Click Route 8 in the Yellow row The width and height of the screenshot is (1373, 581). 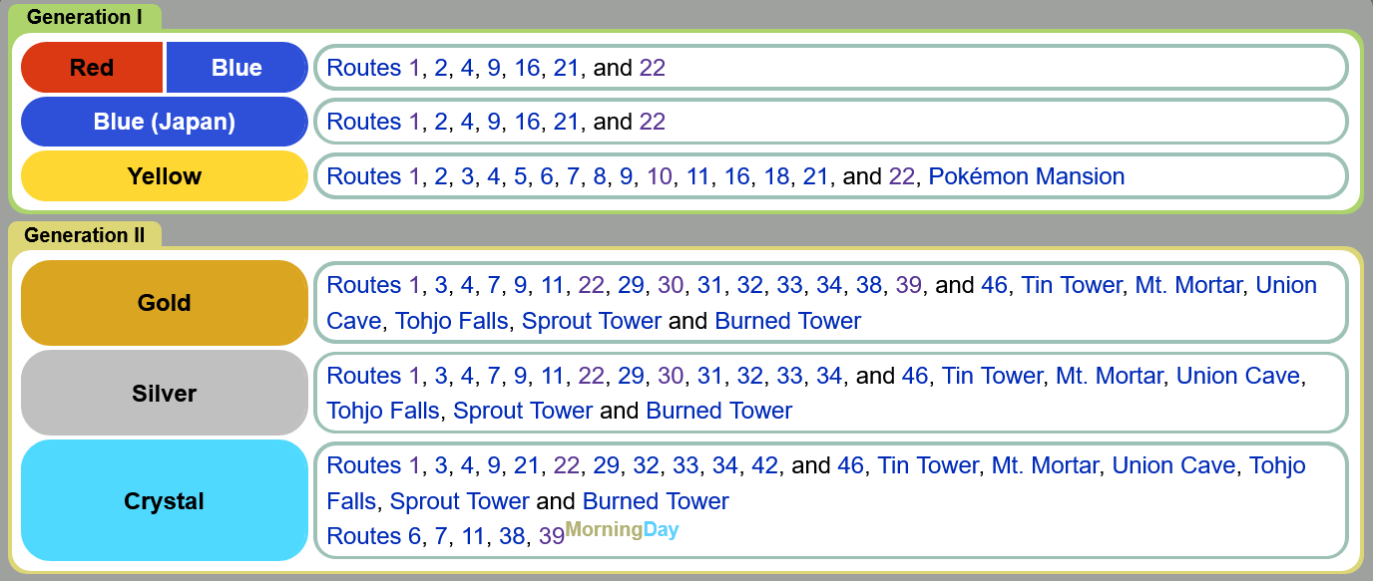pyautogui.click(x=600, y=176)
